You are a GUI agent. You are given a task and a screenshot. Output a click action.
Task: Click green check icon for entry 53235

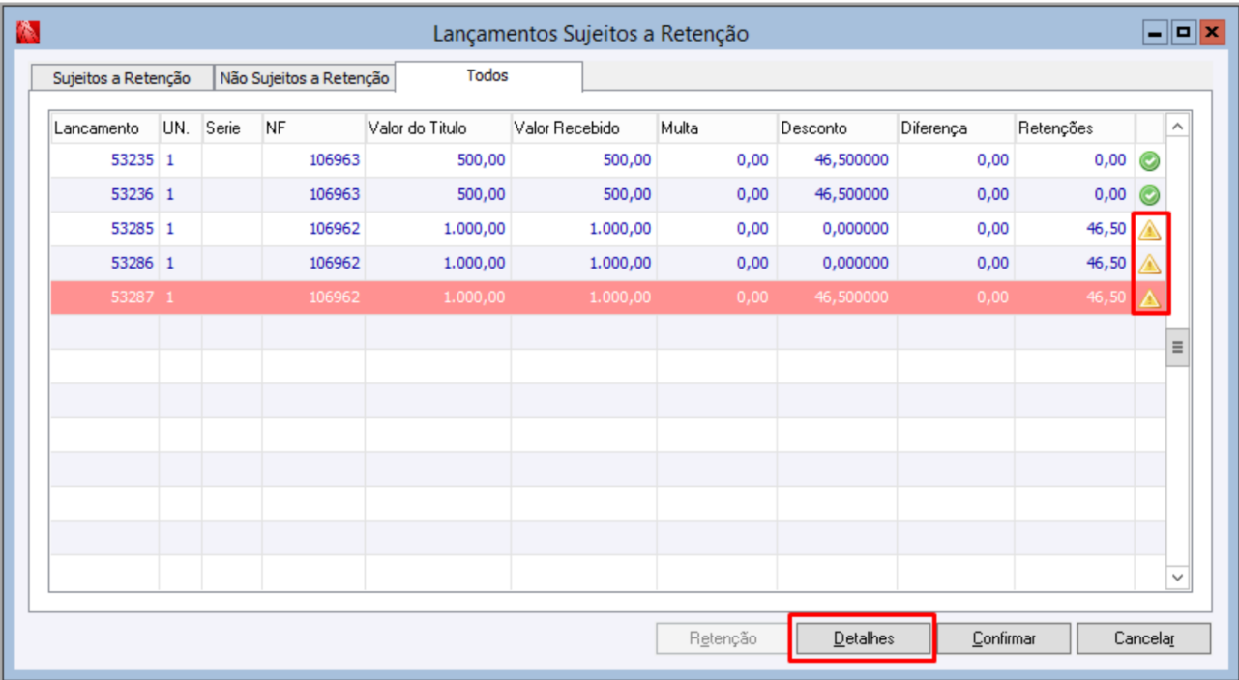[x=1149, y=160]
